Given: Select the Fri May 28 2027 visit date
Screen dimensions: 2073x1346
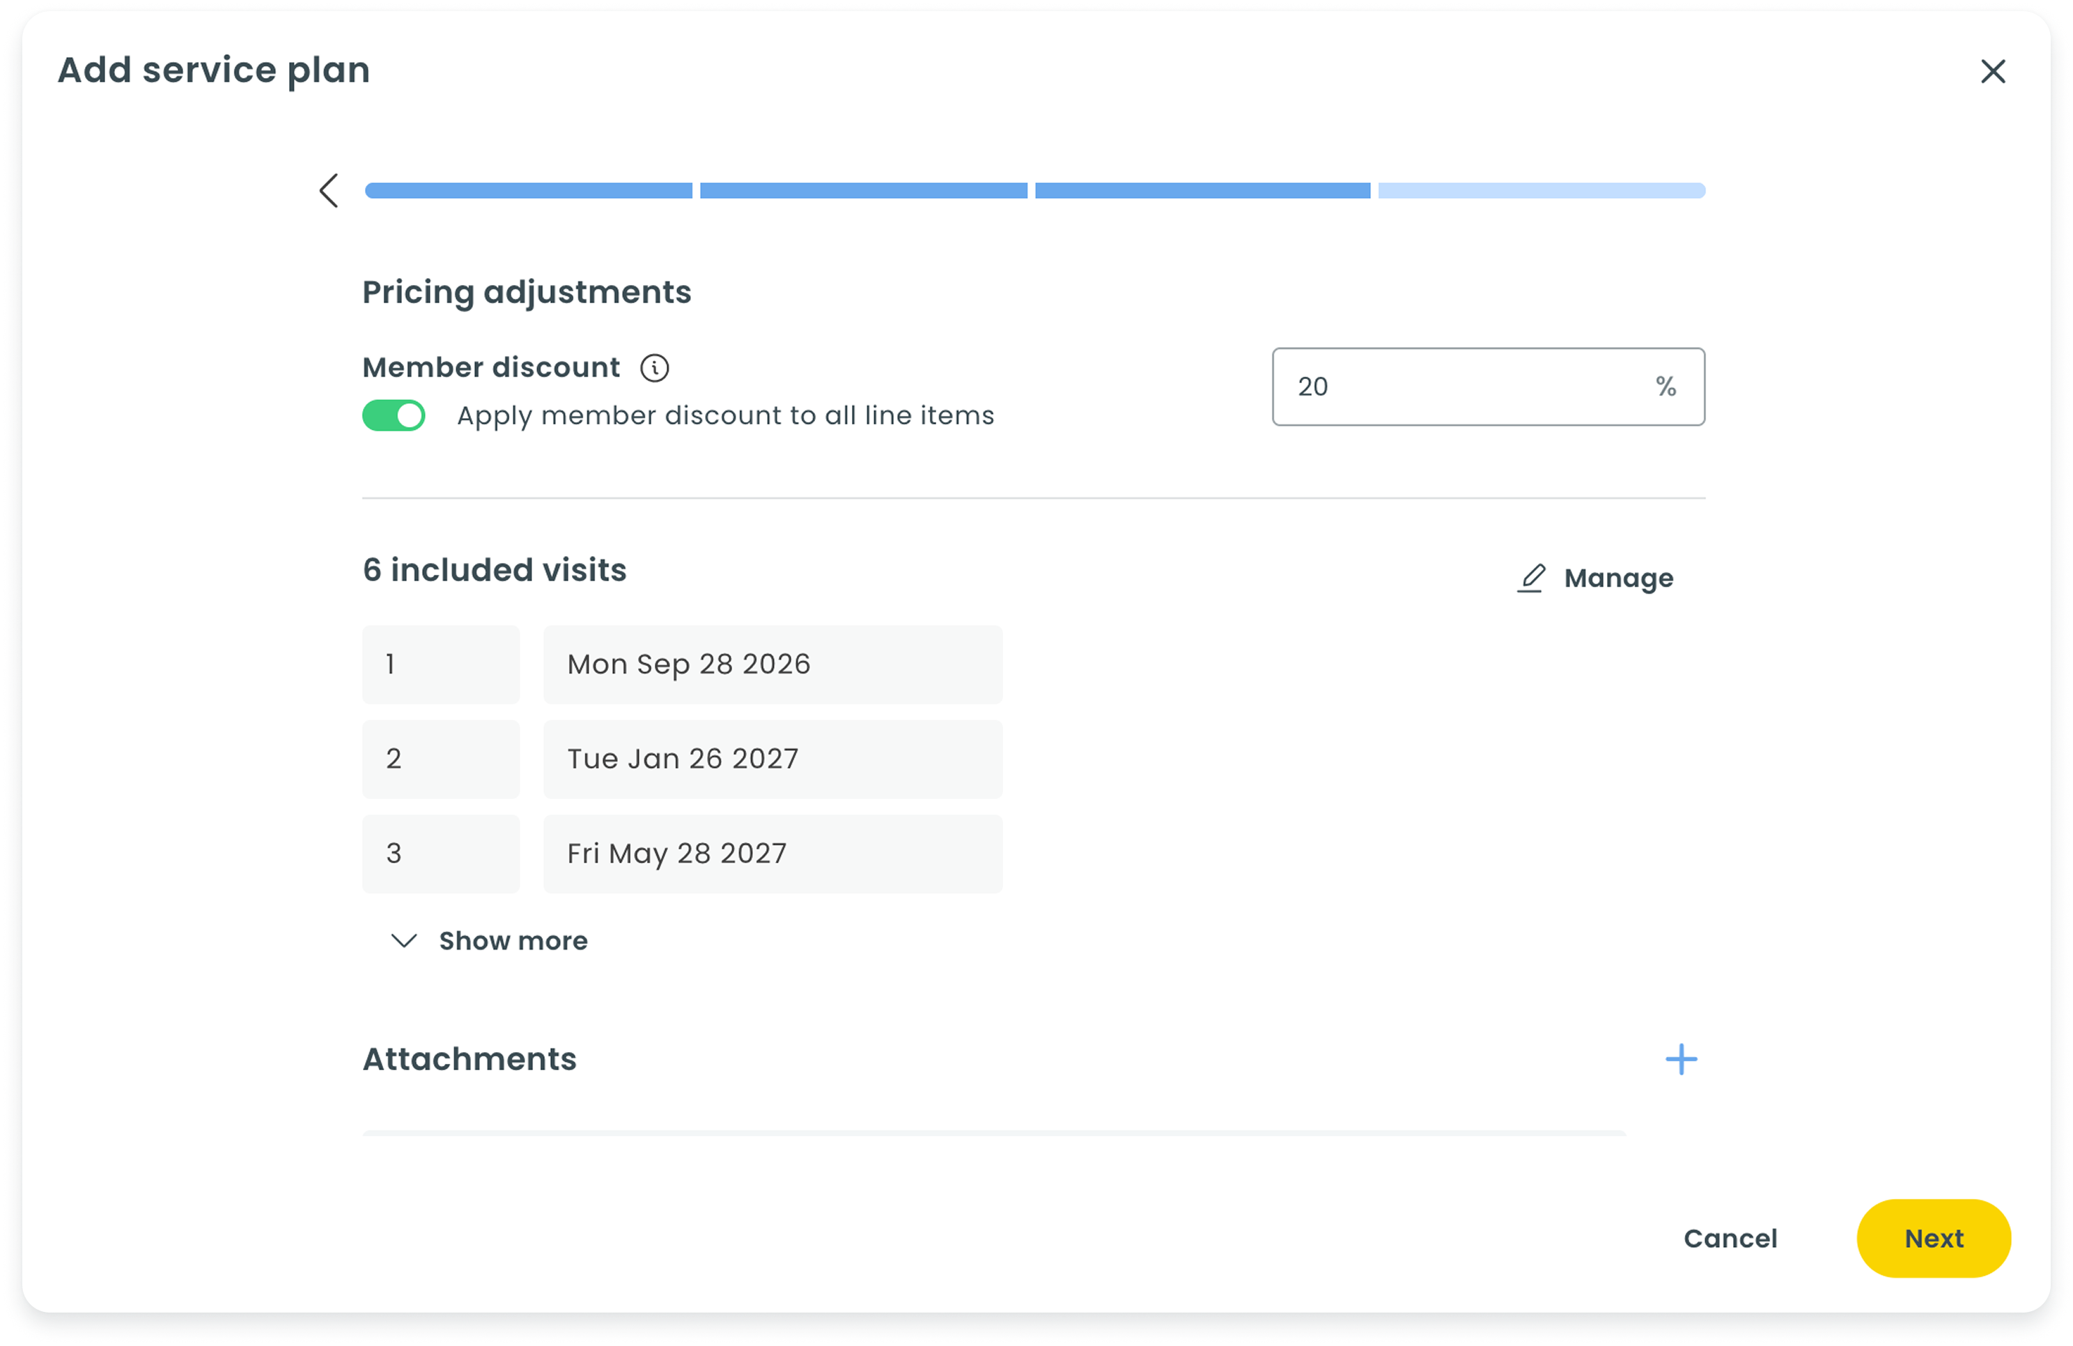Looking at the screenshot, I should pos(772,853).
